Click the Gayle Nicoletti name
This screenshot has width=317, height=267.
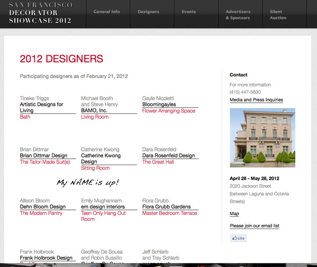[158, 98]
